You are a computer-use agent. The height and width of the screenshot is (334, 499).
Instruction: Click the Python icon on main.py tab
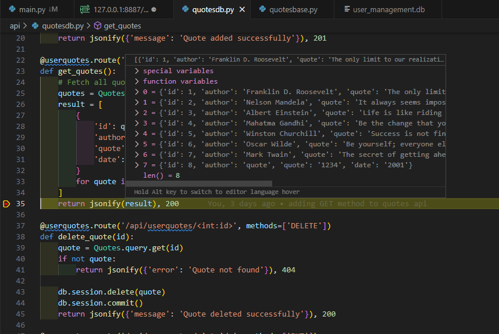pos(12,9)
